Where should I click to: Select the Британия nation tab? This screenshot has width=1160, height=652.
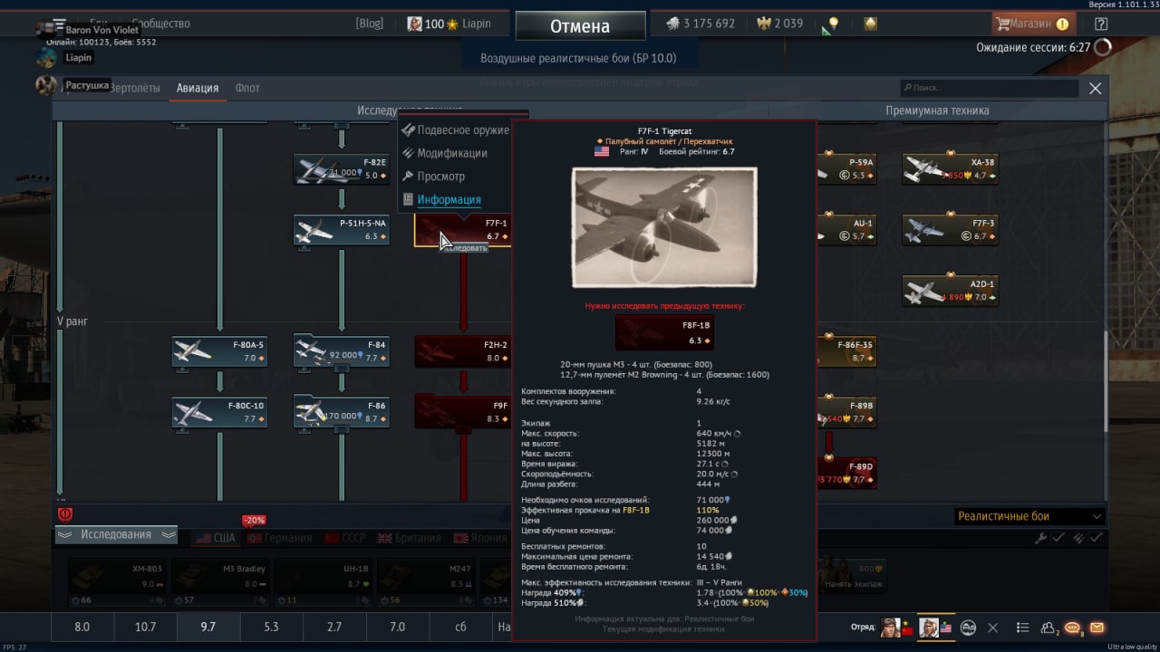[x=410, y=538]
